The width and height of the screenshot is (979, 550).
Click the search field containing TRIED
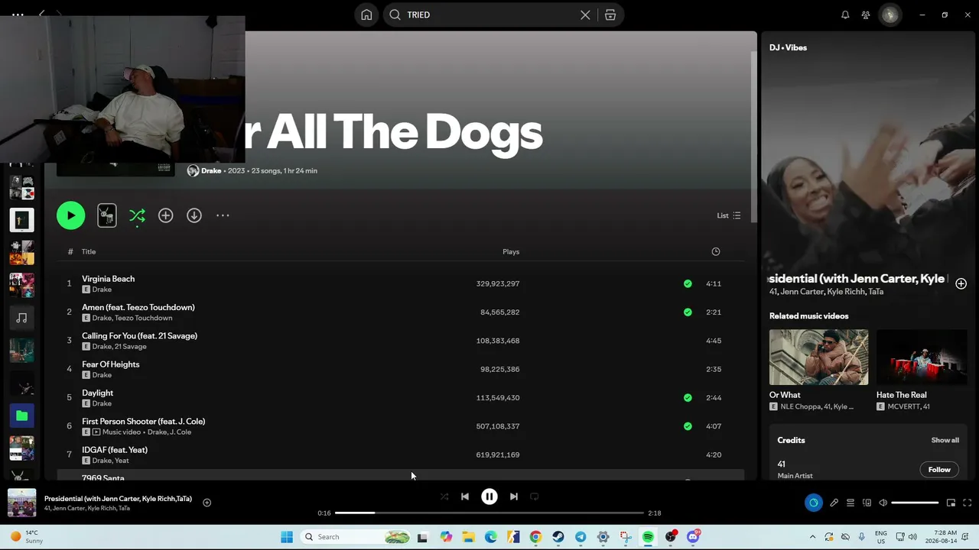(503, 15)
